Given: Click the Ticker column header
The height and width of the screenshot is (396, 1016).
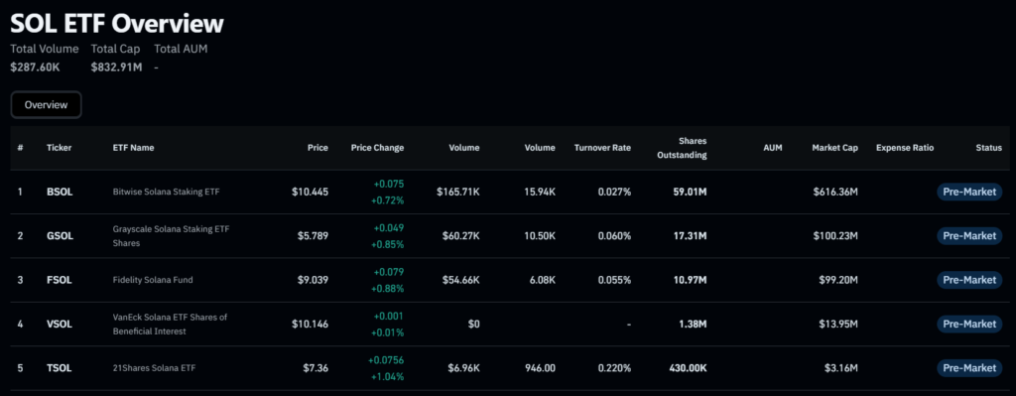Looking at the screenshot, I should (59, 148).
